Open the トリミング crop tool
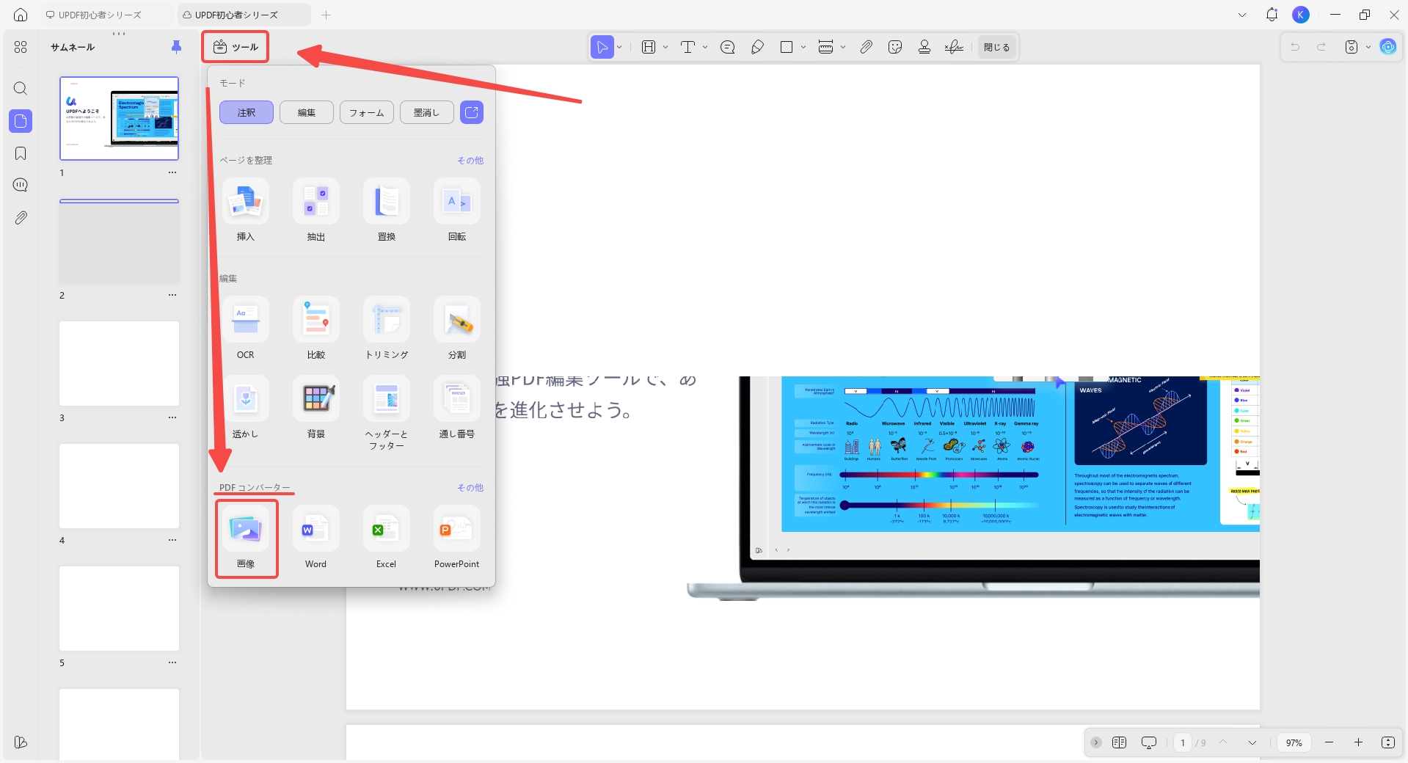The width and height of the screenshot is (1408, 763). [387, 328]
